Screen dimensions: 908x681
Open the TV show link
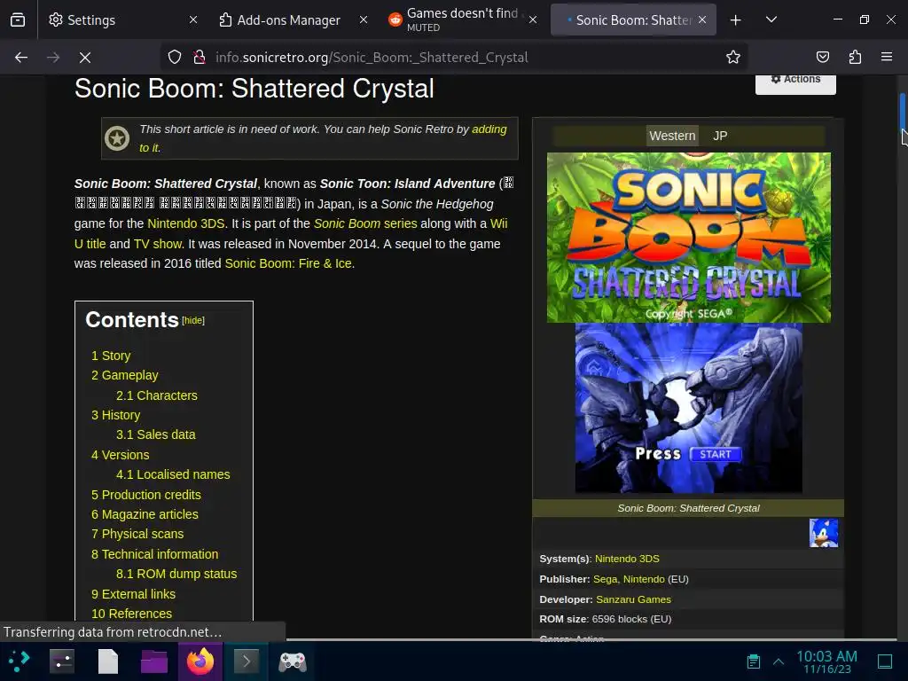click(158, 244)
